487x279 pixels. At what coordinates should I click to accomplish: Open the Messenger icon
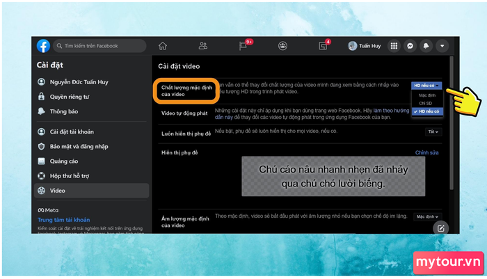(410, 46)
